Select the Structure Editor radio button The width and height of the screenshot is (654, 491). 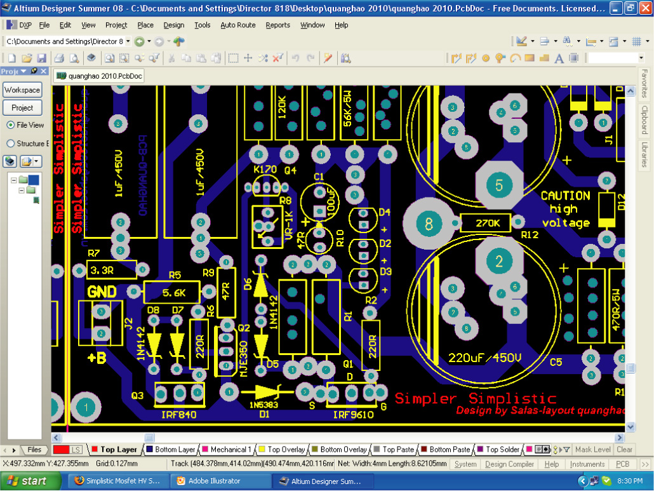(10, 143)
